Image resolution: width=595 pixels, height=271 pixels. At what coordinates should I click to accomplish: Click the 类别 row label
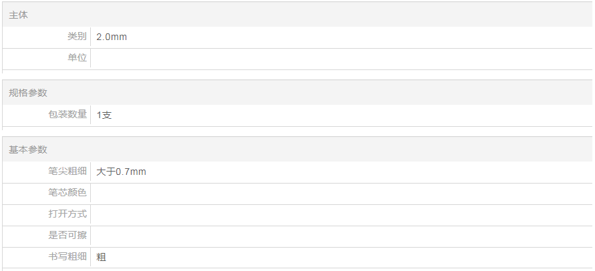tap(77, 37)
